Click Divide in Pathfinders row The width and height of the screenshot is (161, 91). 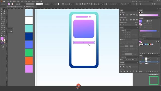pos(121,71)
